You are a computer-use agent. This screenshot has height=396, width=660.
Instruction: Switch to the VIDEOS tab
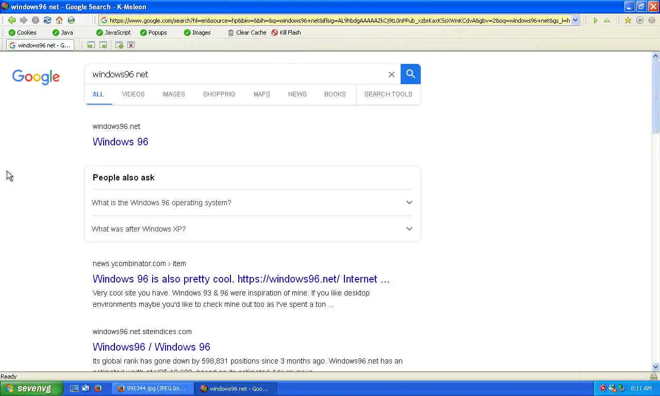(133, 94)
